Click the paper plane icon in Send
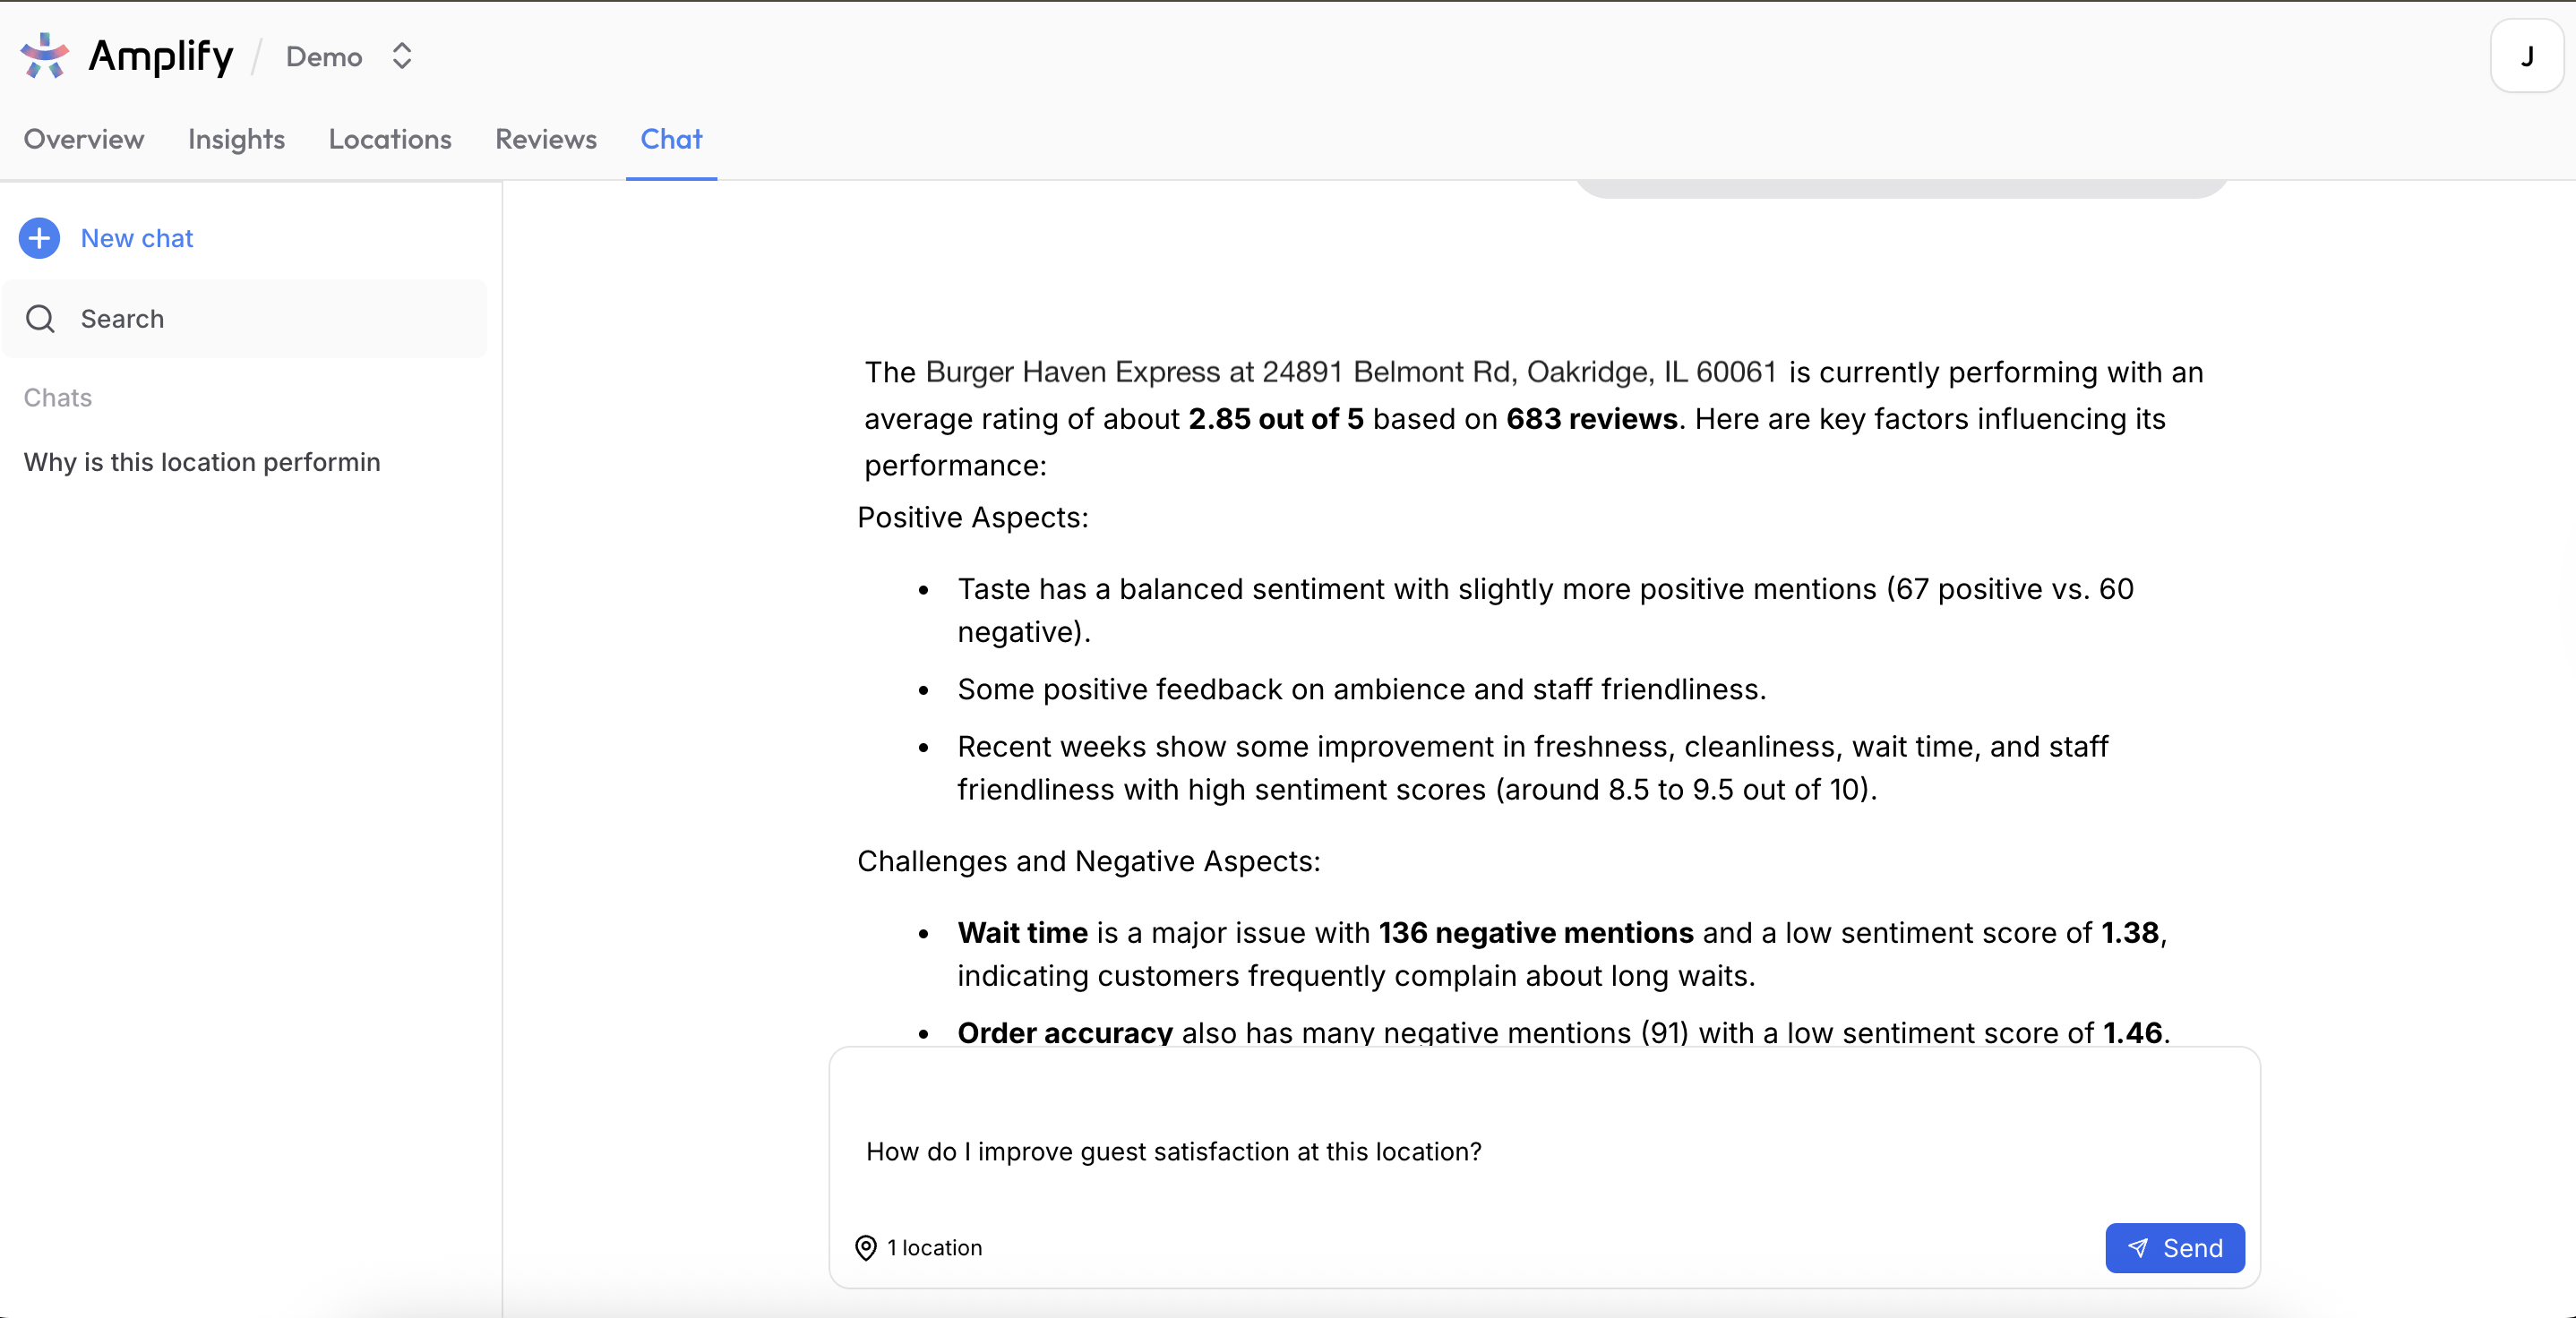 click(x=2137, y=1248)
